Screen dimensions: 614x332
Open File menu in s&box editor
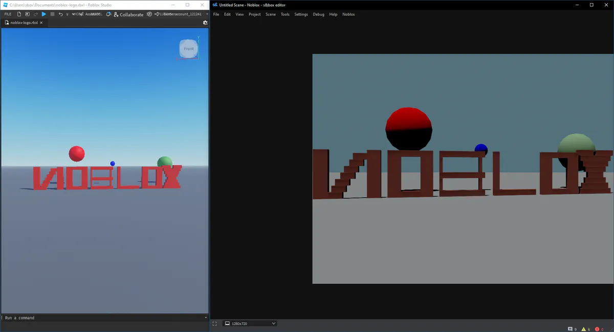(216, 14)
